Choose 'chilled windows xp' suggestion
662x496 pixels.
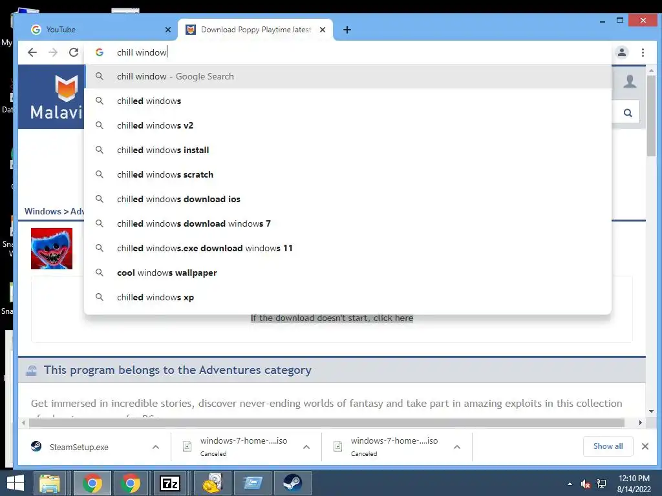point(348,297)
